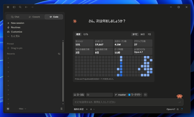Click the plus attach icon
The width and height of the screenshot is (194, 117).
click(x=87, y=109)
